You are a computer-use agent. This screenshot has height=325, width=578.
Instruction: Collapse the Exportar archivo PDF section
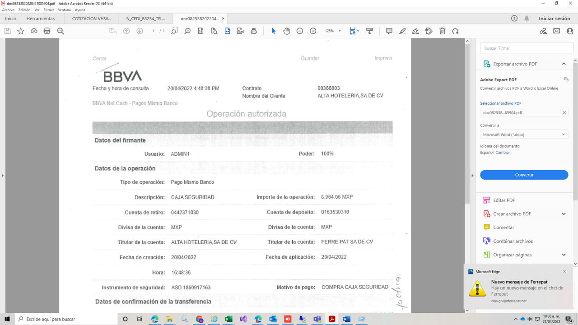coord(564,64)
